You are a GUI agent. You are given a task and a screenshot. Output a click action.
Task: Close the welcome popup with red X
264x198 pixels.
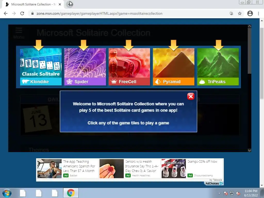[191, 96]
